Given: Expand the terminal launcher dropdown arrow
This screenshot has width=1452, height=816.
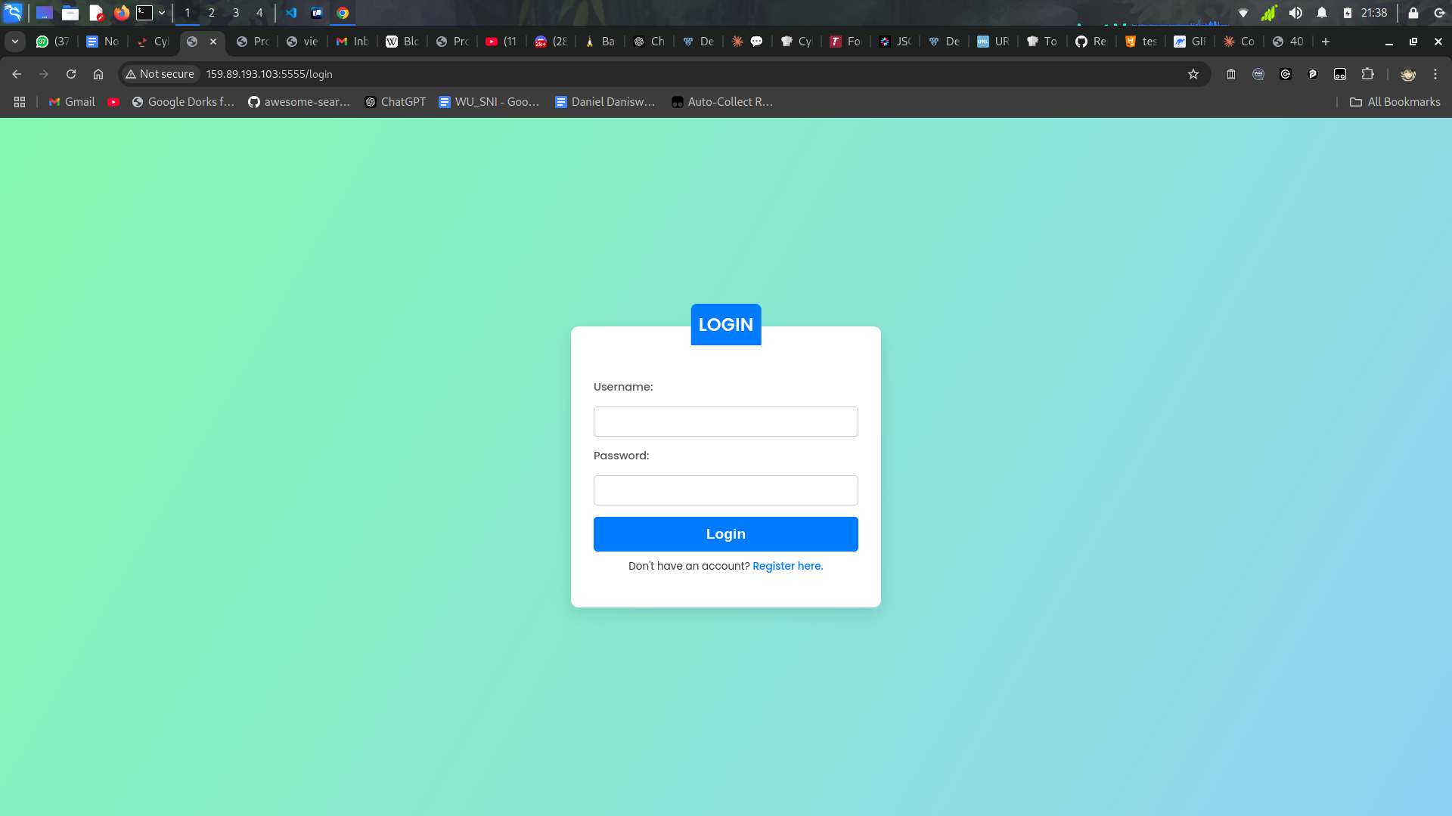Looking at the screenshot, I should 162,13.
